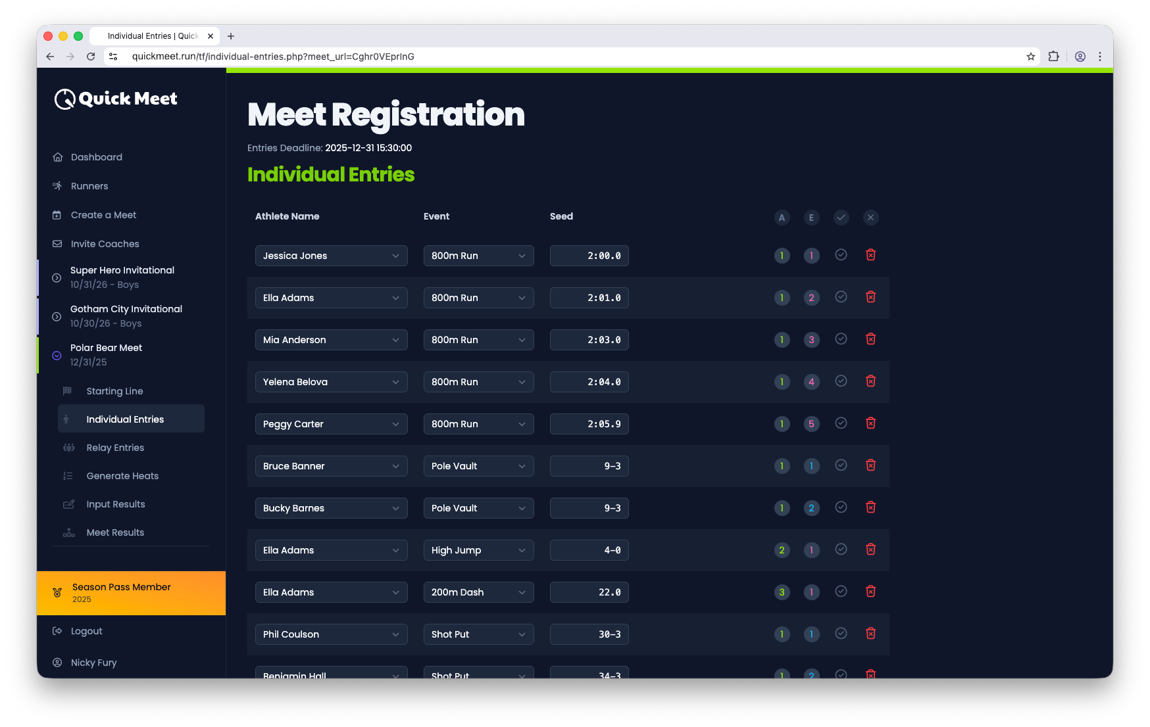The image size is (1150, 727).
Task: Click the checkmark icon in the table header
Action: [x=841, y=218]
